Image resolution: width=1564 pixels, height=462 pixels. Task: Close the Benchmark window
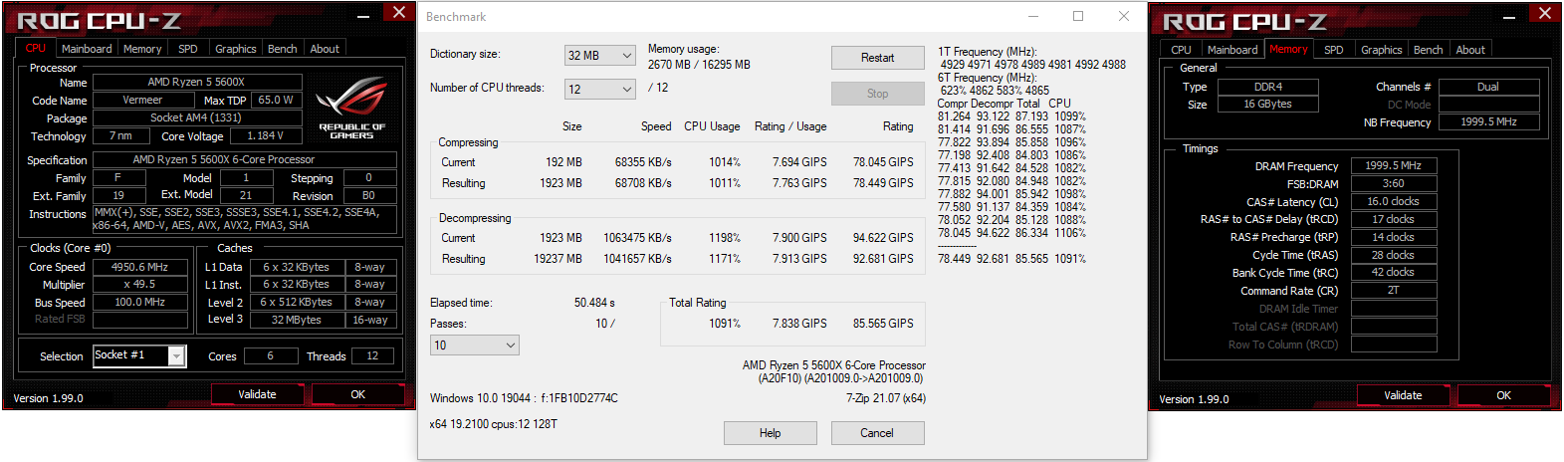(1123, 16)
